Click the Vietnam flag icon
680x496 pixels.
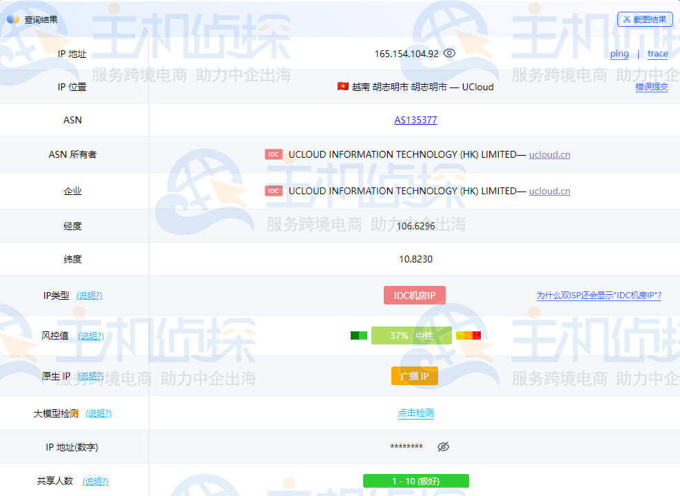(342, 87)
